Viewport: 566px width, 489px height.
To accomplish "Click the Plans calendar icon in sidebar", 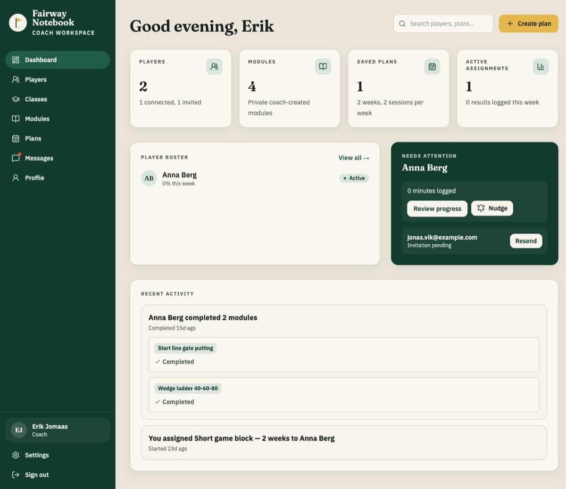I will tap(16, 139).
